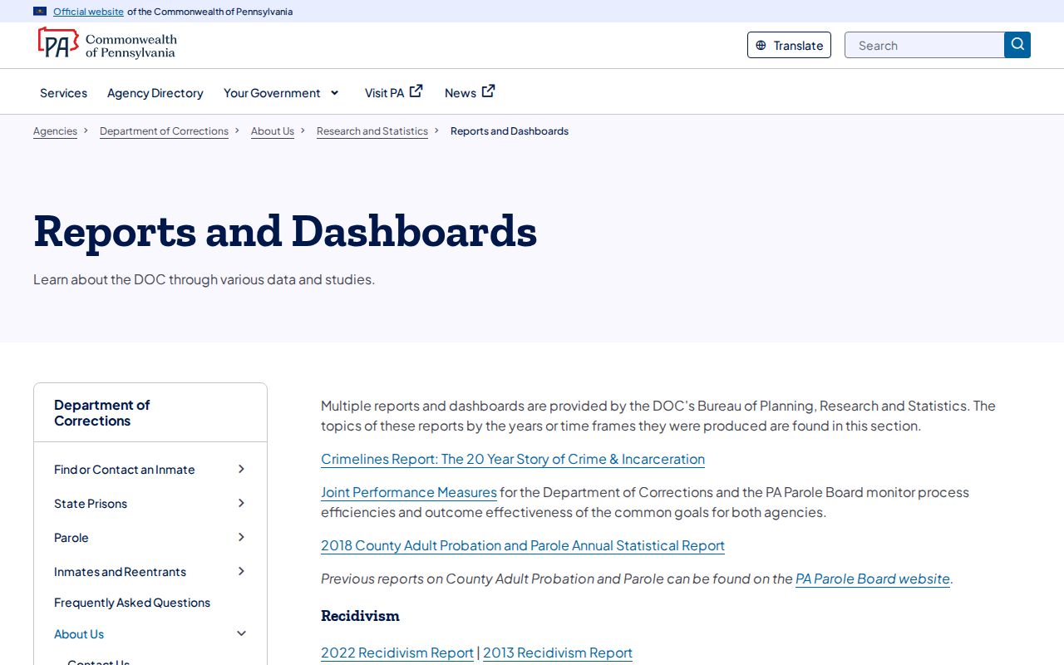Expand Inmates and Reentrants chevron

[x=241, y=571]
